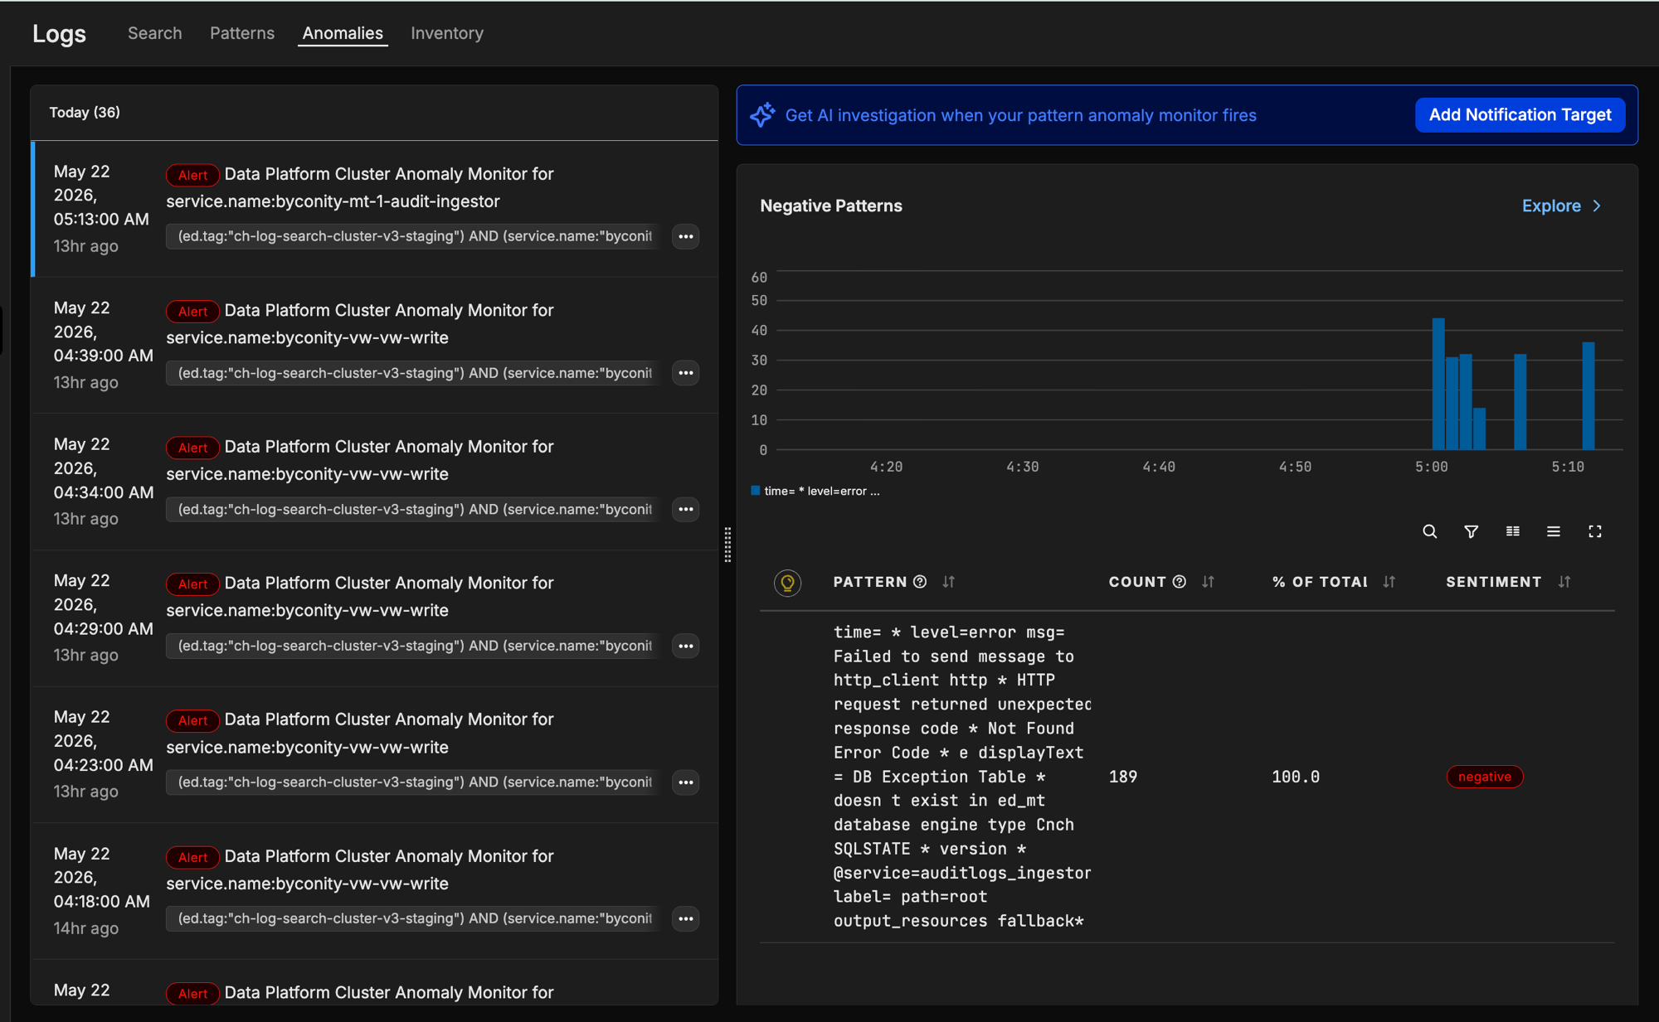The width and height of the screenshot is (1659, 1022).
Task: Click the Explore chevron arrow
Action: (1597, 206)
